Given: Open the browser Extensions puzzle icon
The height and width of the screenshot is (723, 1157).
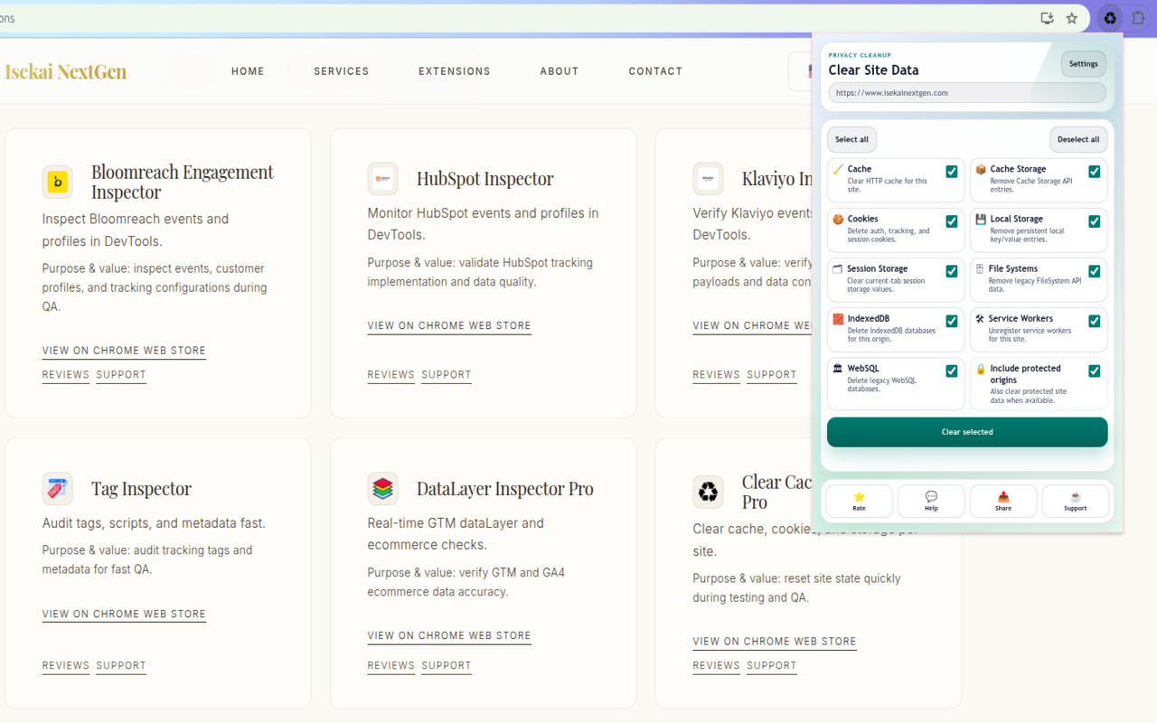Looking at the screenshot, I should (x=1139, y=18).
